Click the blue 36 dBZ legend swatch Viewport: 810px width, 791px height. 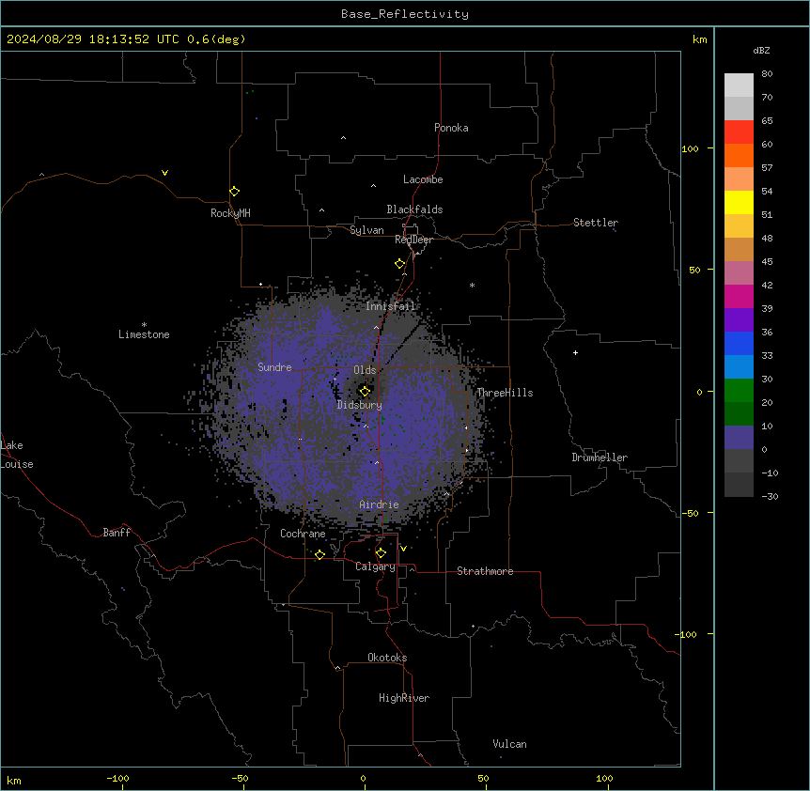point(739,343)
